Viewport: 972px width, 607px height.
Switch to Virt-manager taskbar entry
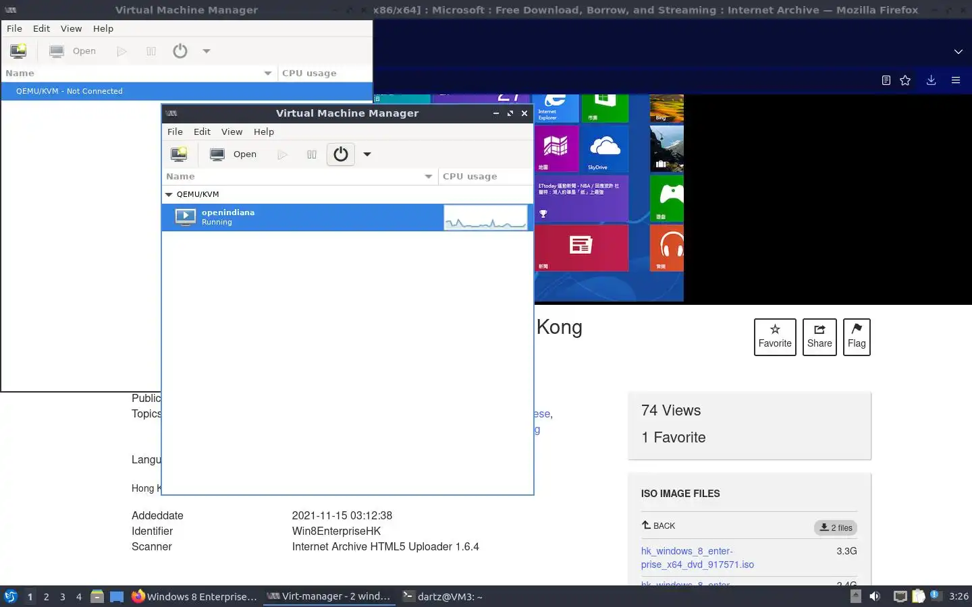(329, 596)
